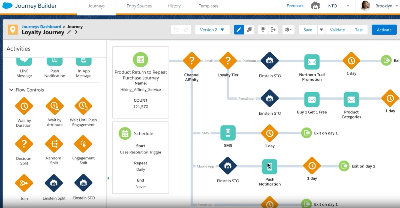Click the blue Activate button
The width and height of the screenshot is (400, 208).
[384, 30]
